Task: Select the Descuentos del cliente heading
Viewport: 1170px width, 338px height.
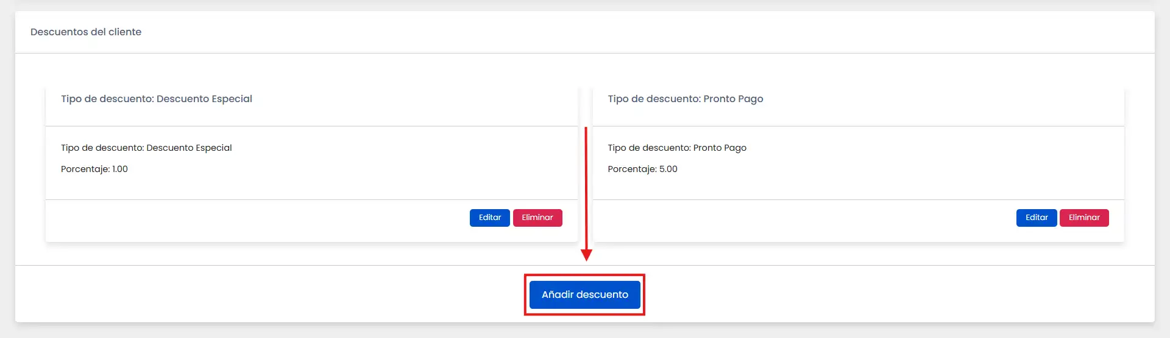Action: click(x=86, y=32)
